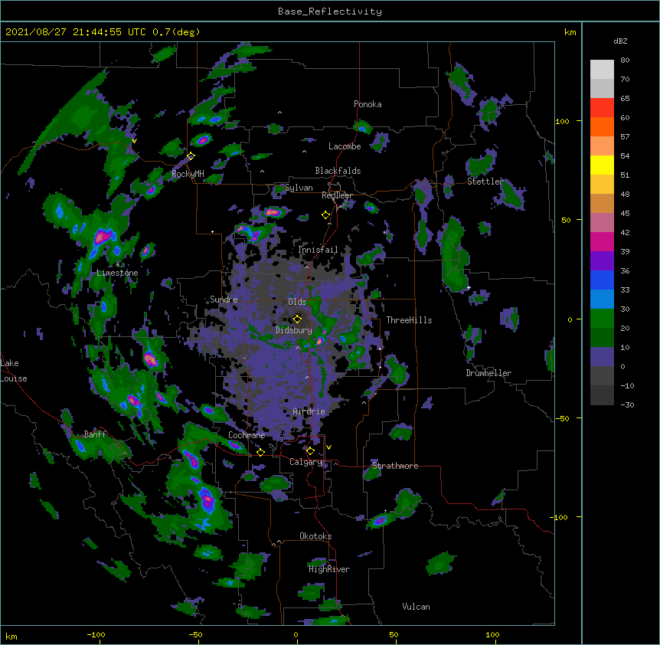660x645 pixels.
Task: Click the 0 mark on the bottom axis
Action: [x=296, y=634]
